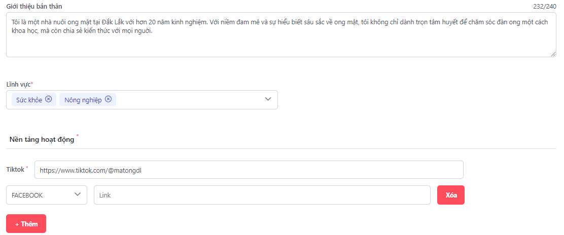Expand the Lĩnh vực dropdown arrow
Screen dimensions: 564x235
(x=268, y=99)
